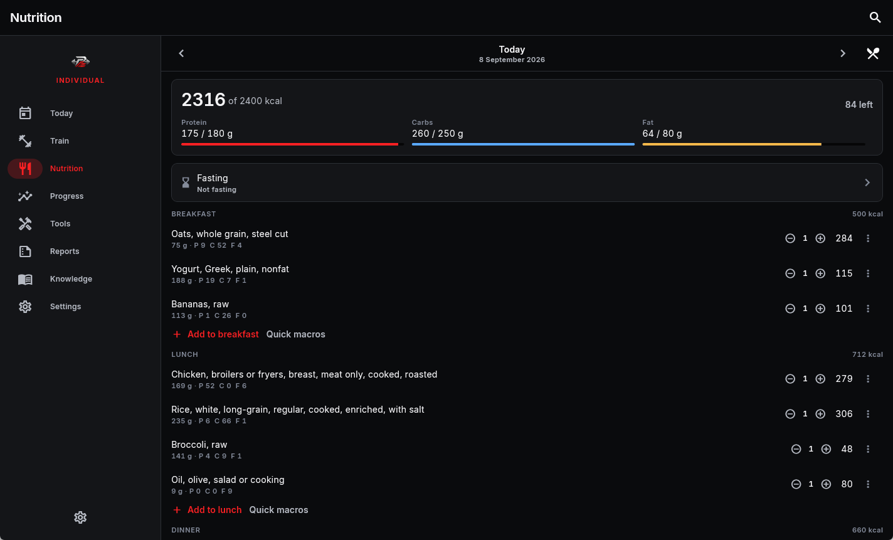Viewport: 893px width, 540px height.
Task: Click the yellow Fat progress bar
Action: click(x=754, y=144)
